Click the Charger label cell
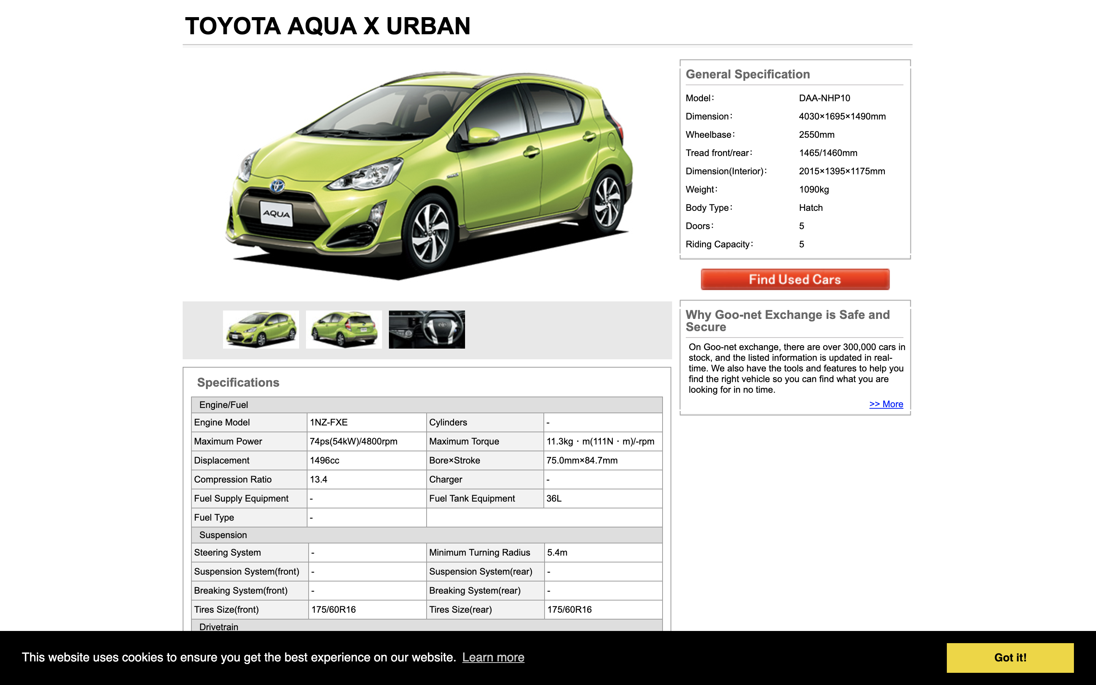Screen dimensions: 1096x685 tap(484, 479)
